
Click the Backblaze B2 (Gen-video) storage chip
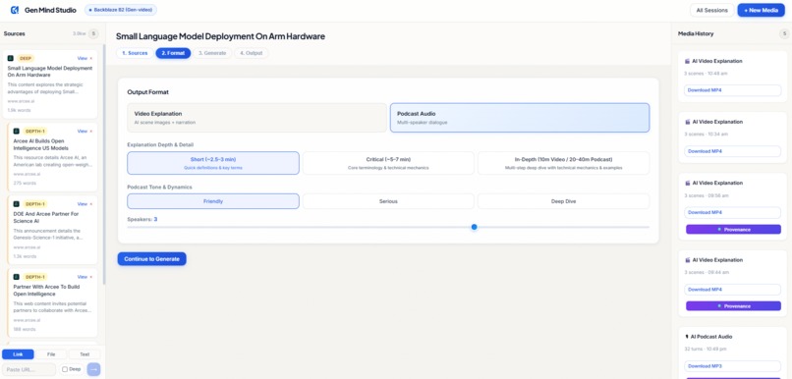(121, 10)
